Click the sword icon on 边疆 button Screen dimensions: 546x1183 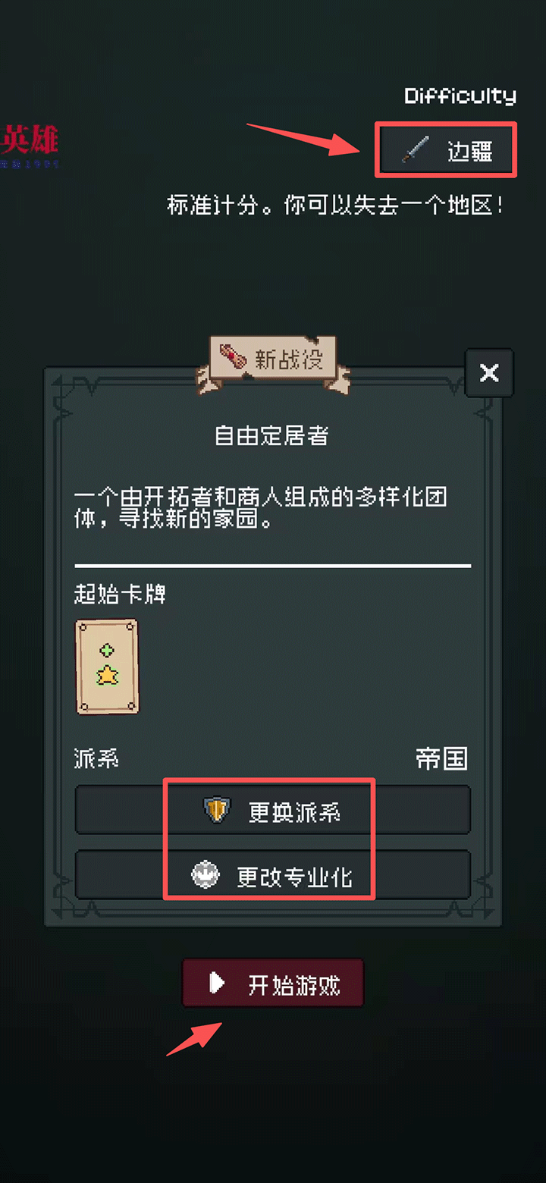click(x=416, y=150)
